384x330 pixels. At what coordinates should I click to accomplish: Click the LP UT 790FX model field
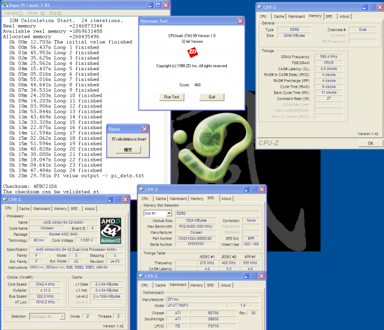pos(196,305)
